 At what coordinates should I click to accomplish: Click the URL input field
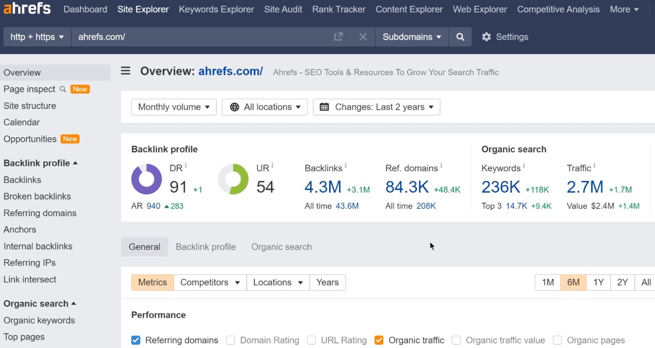201,37
